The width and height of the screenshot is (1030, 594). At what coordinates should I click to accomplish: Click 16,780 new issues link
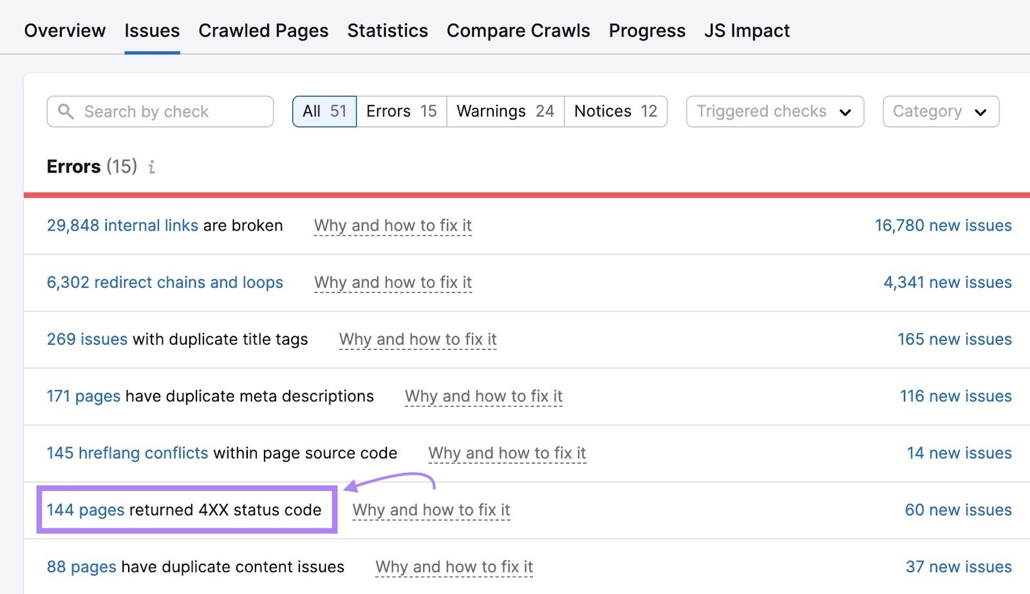pos(943,225)
